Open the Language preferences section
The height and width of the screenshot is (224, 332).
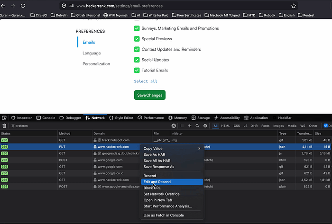92,53
